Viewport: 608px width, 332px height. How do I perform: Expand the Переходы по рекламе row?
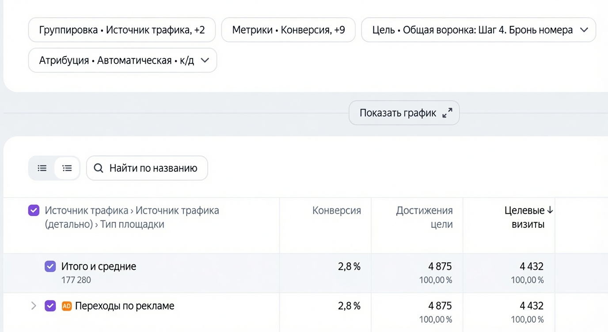pos(34,306)
